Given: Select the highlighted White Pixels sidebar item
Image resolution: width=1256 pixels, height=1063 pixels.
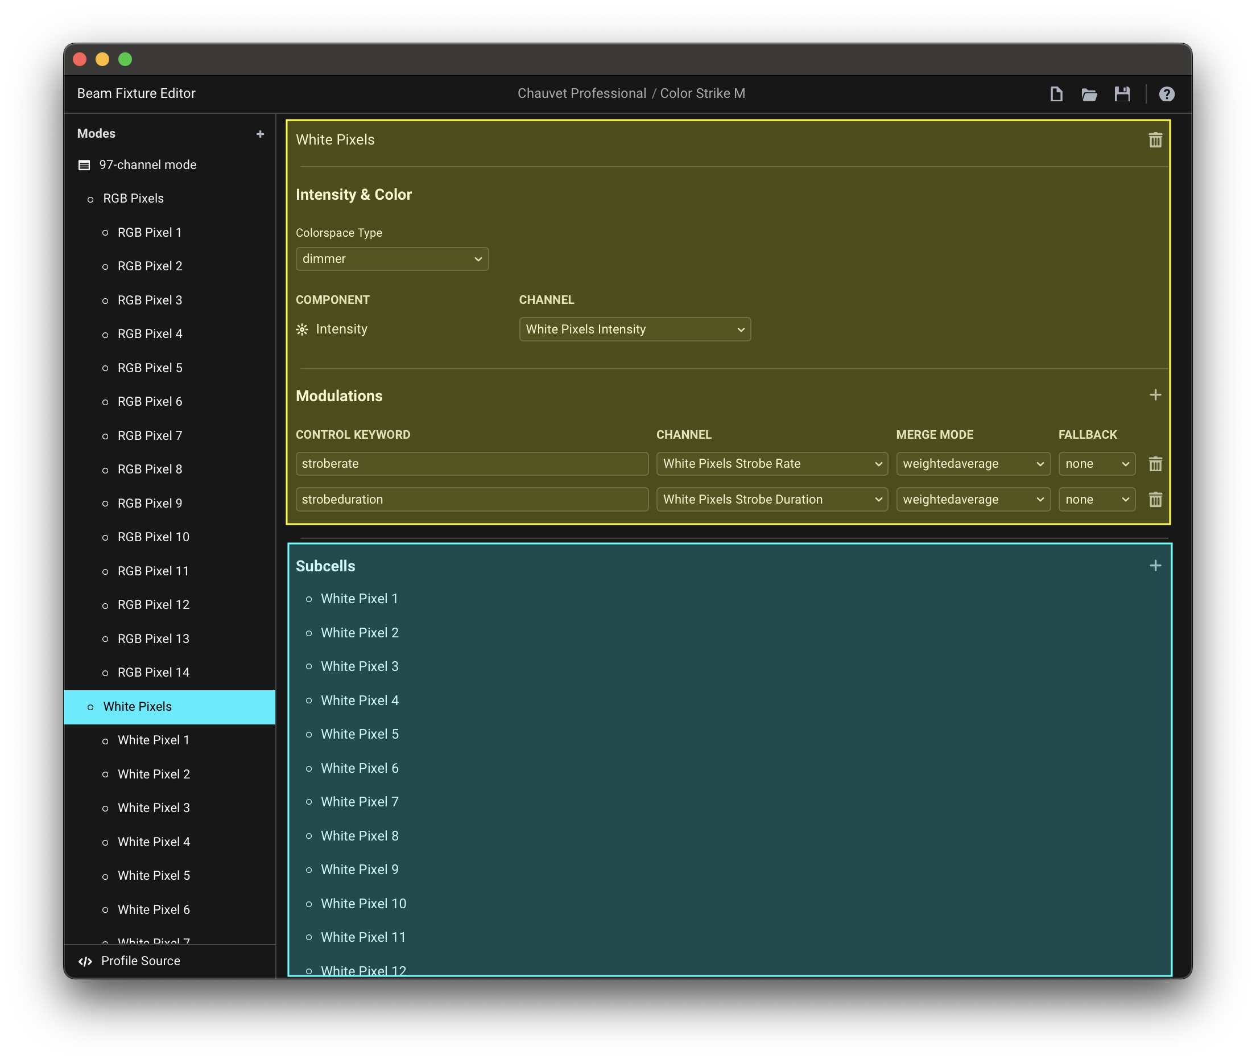Looking at the screenshot, I should pyautogui.click(x=170, y=707).
